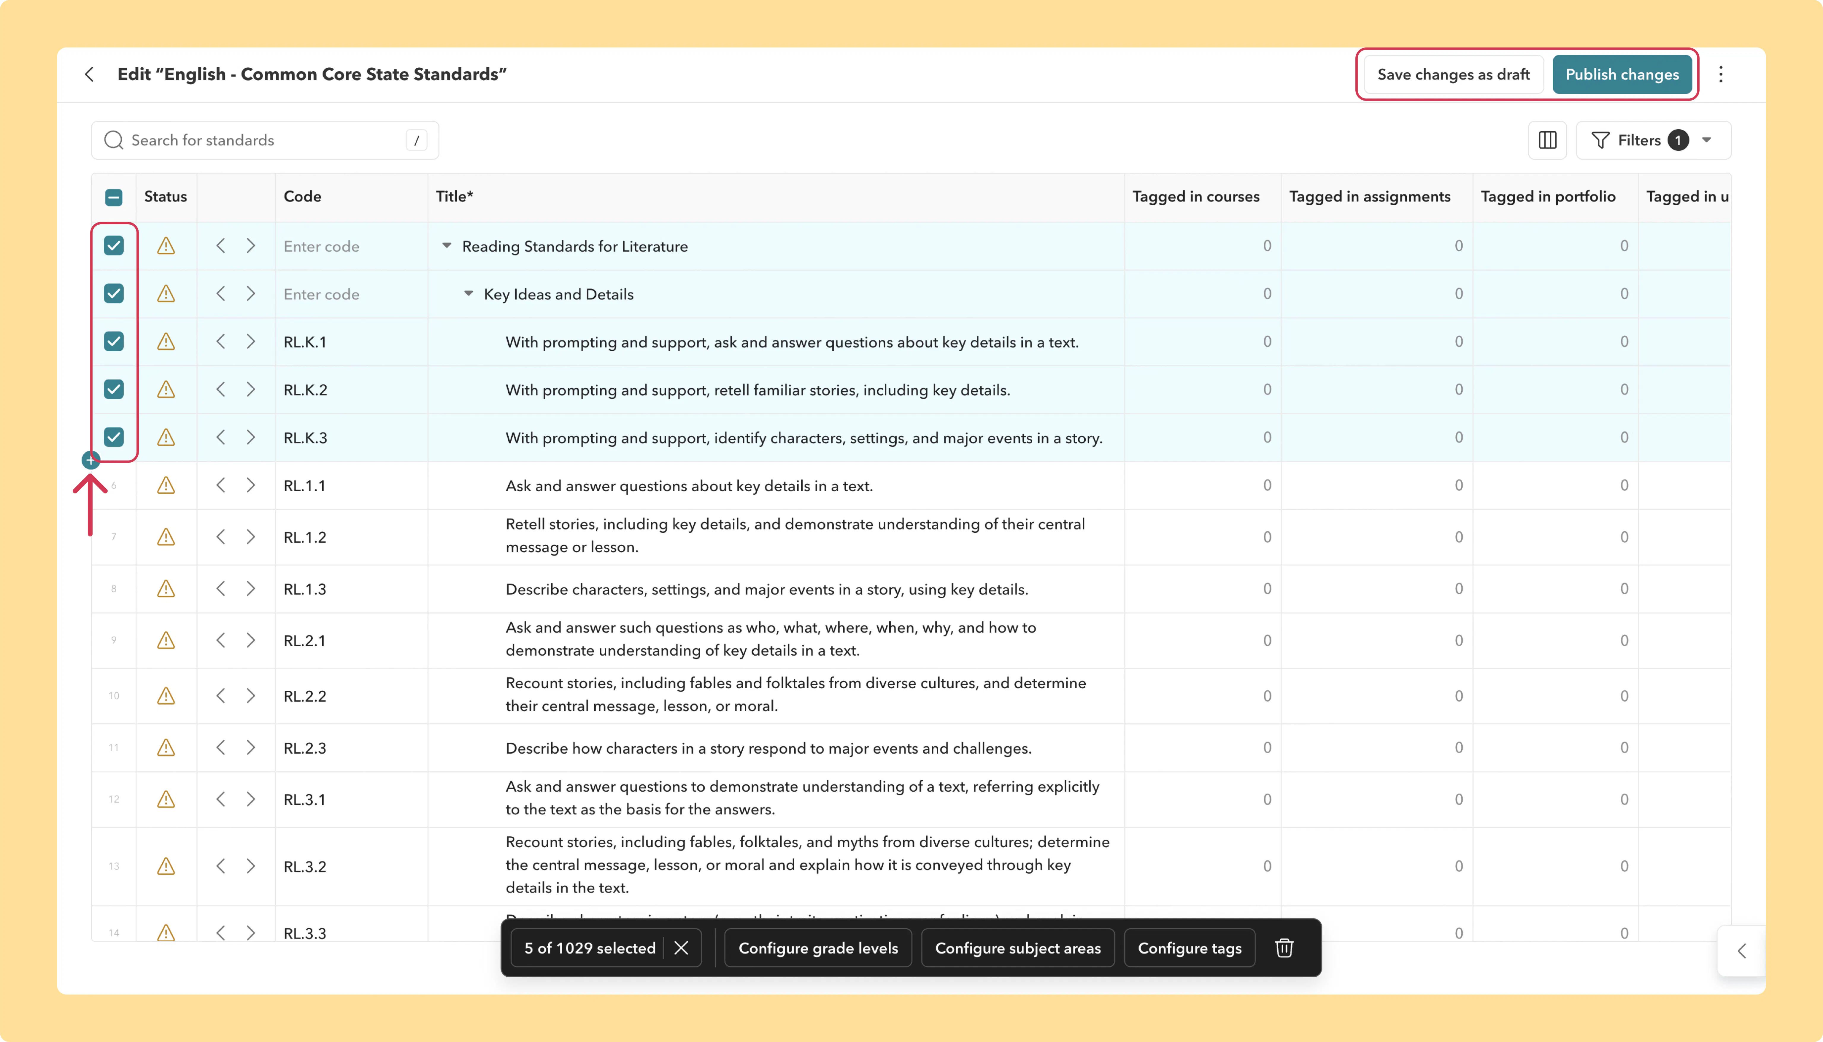
Task: Outdent the Key Ideas and Details row
Action: [221, 294]
